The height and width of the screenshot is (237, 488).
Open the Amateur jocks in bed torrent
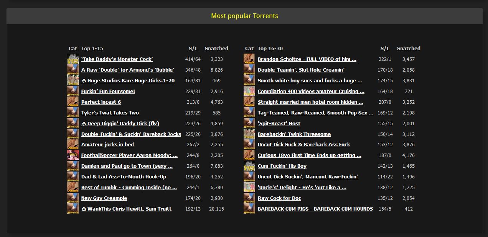[x=107, y=145]
